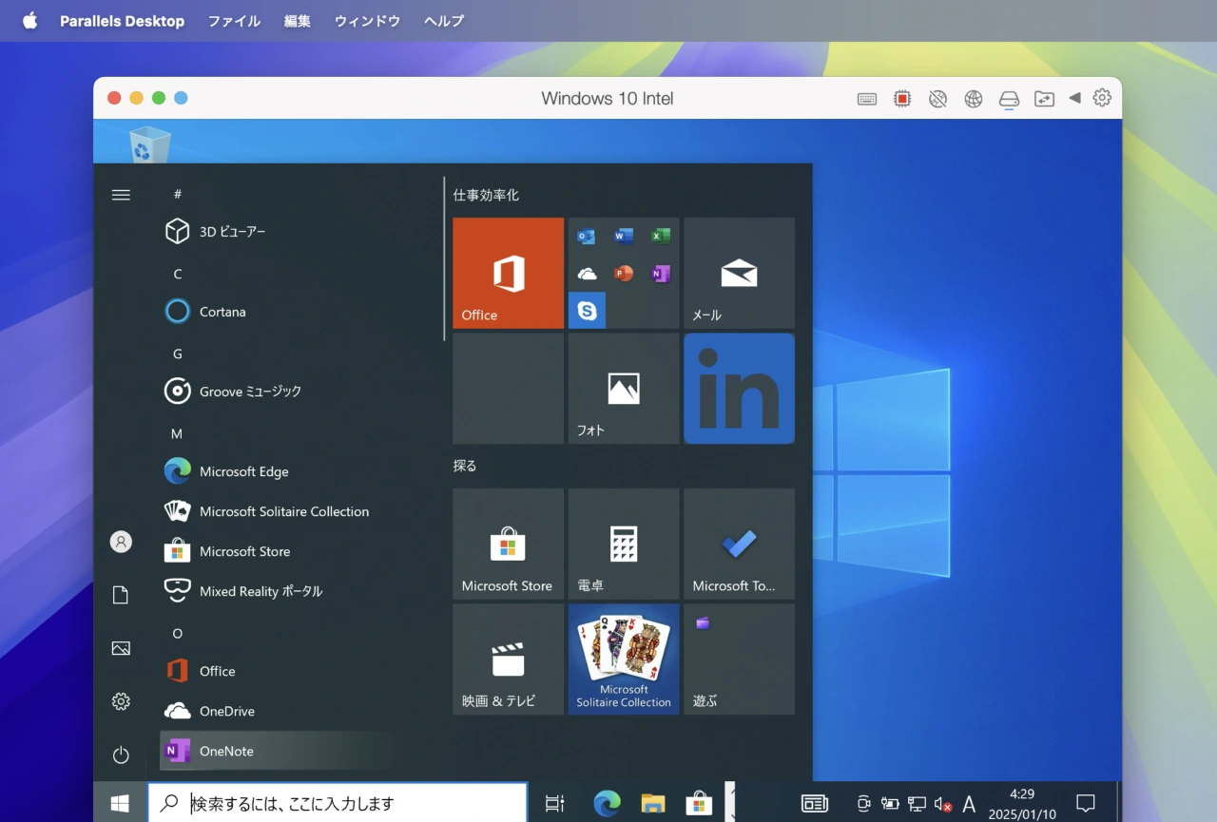1217x822 pixels.
Task: Open Parallels VM configuration gear icon
Action: point(1102,98)
